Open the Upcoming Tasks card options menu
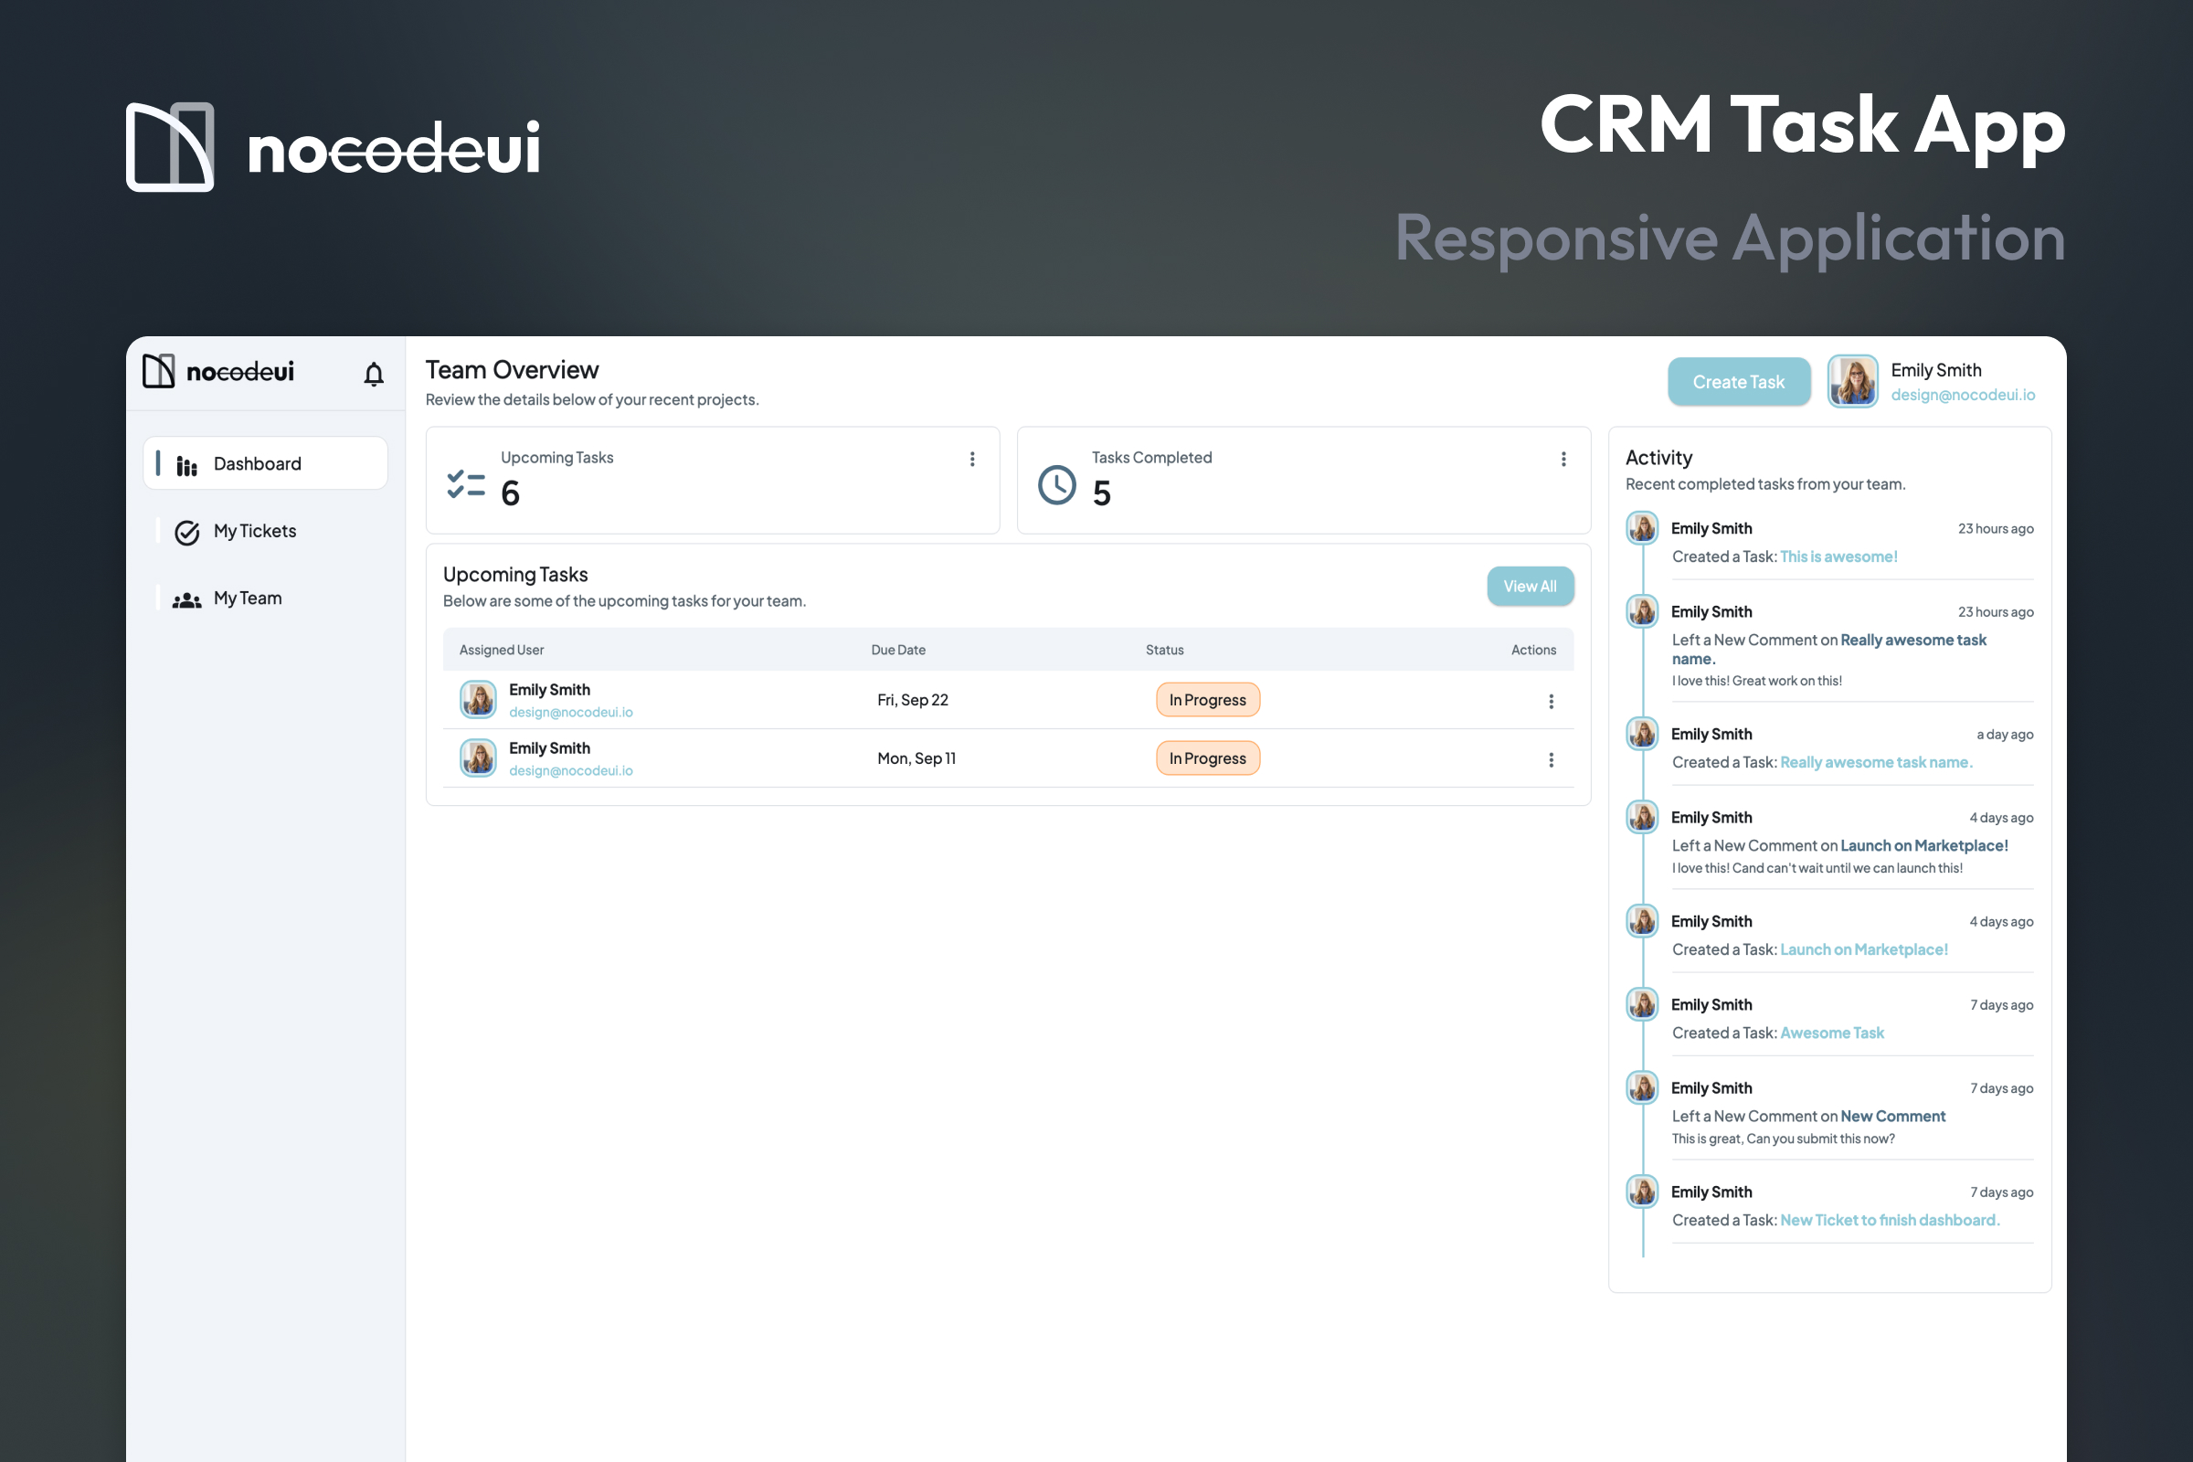 (972, 459)
